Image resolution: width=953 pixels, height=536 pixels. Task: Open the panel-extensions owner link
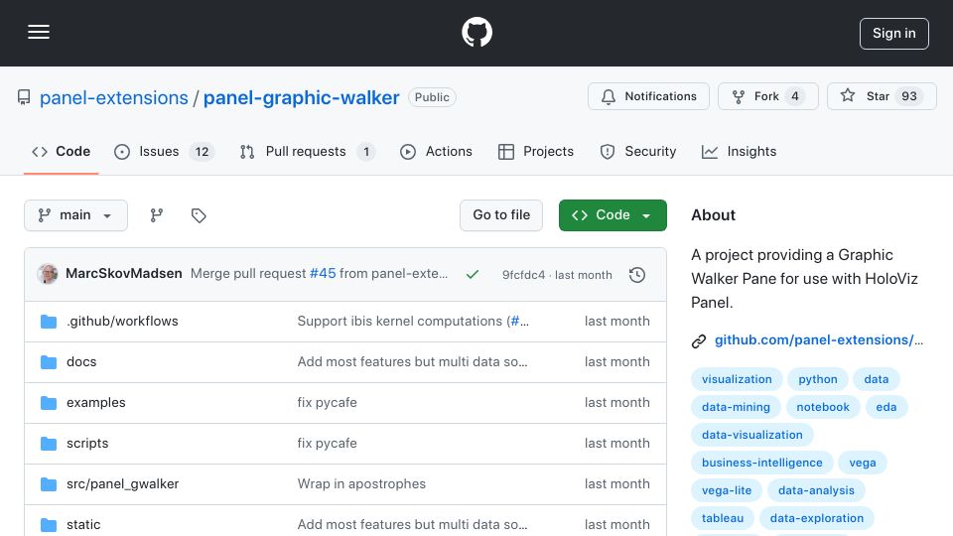pyautogui.click(x=113, y=98)
